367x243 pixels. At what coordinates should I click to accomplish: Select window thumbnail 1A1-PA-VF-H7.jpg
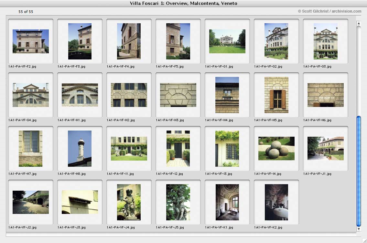pyautogui.click(x=31, y=149)
